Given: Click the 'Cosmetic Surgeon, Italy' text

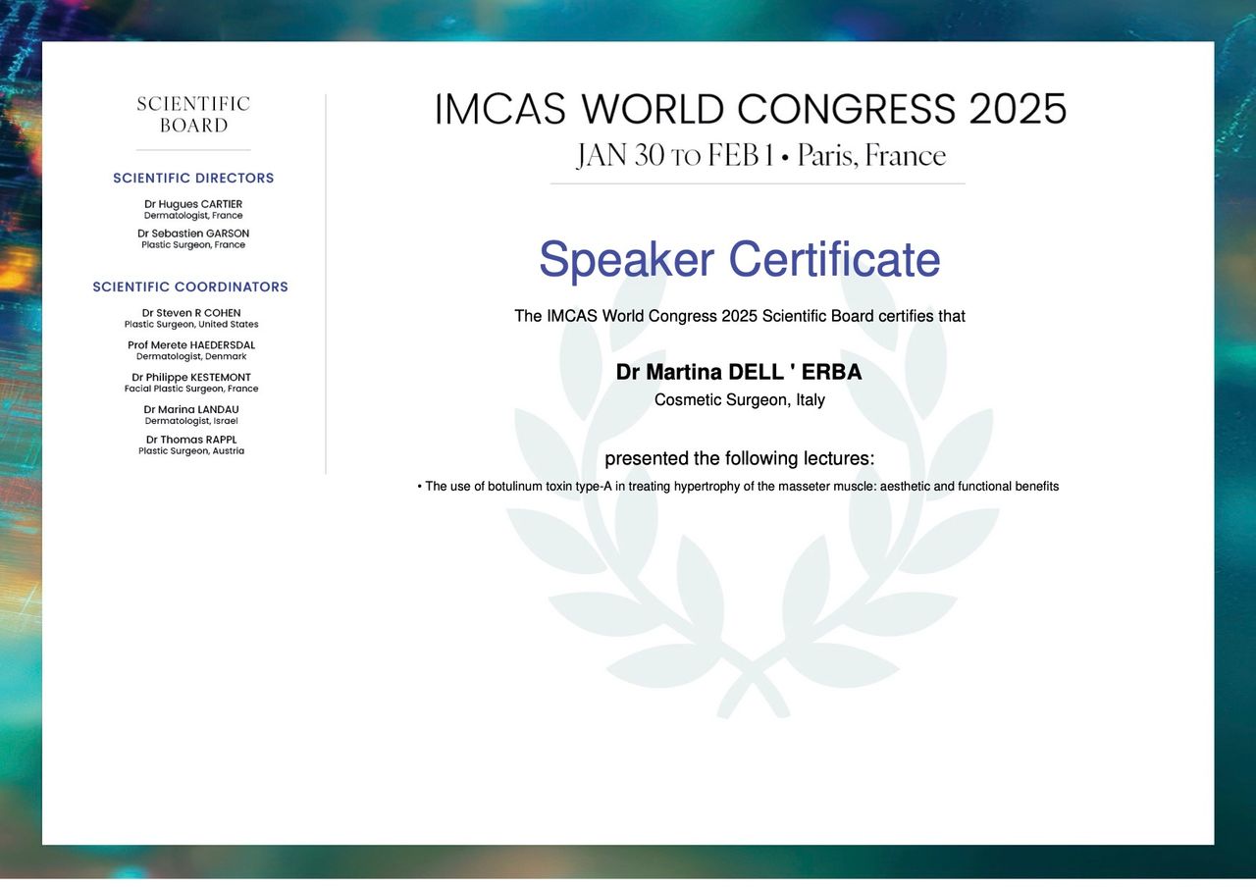Looking at the screenshot, I should click(x=739, y=400).
